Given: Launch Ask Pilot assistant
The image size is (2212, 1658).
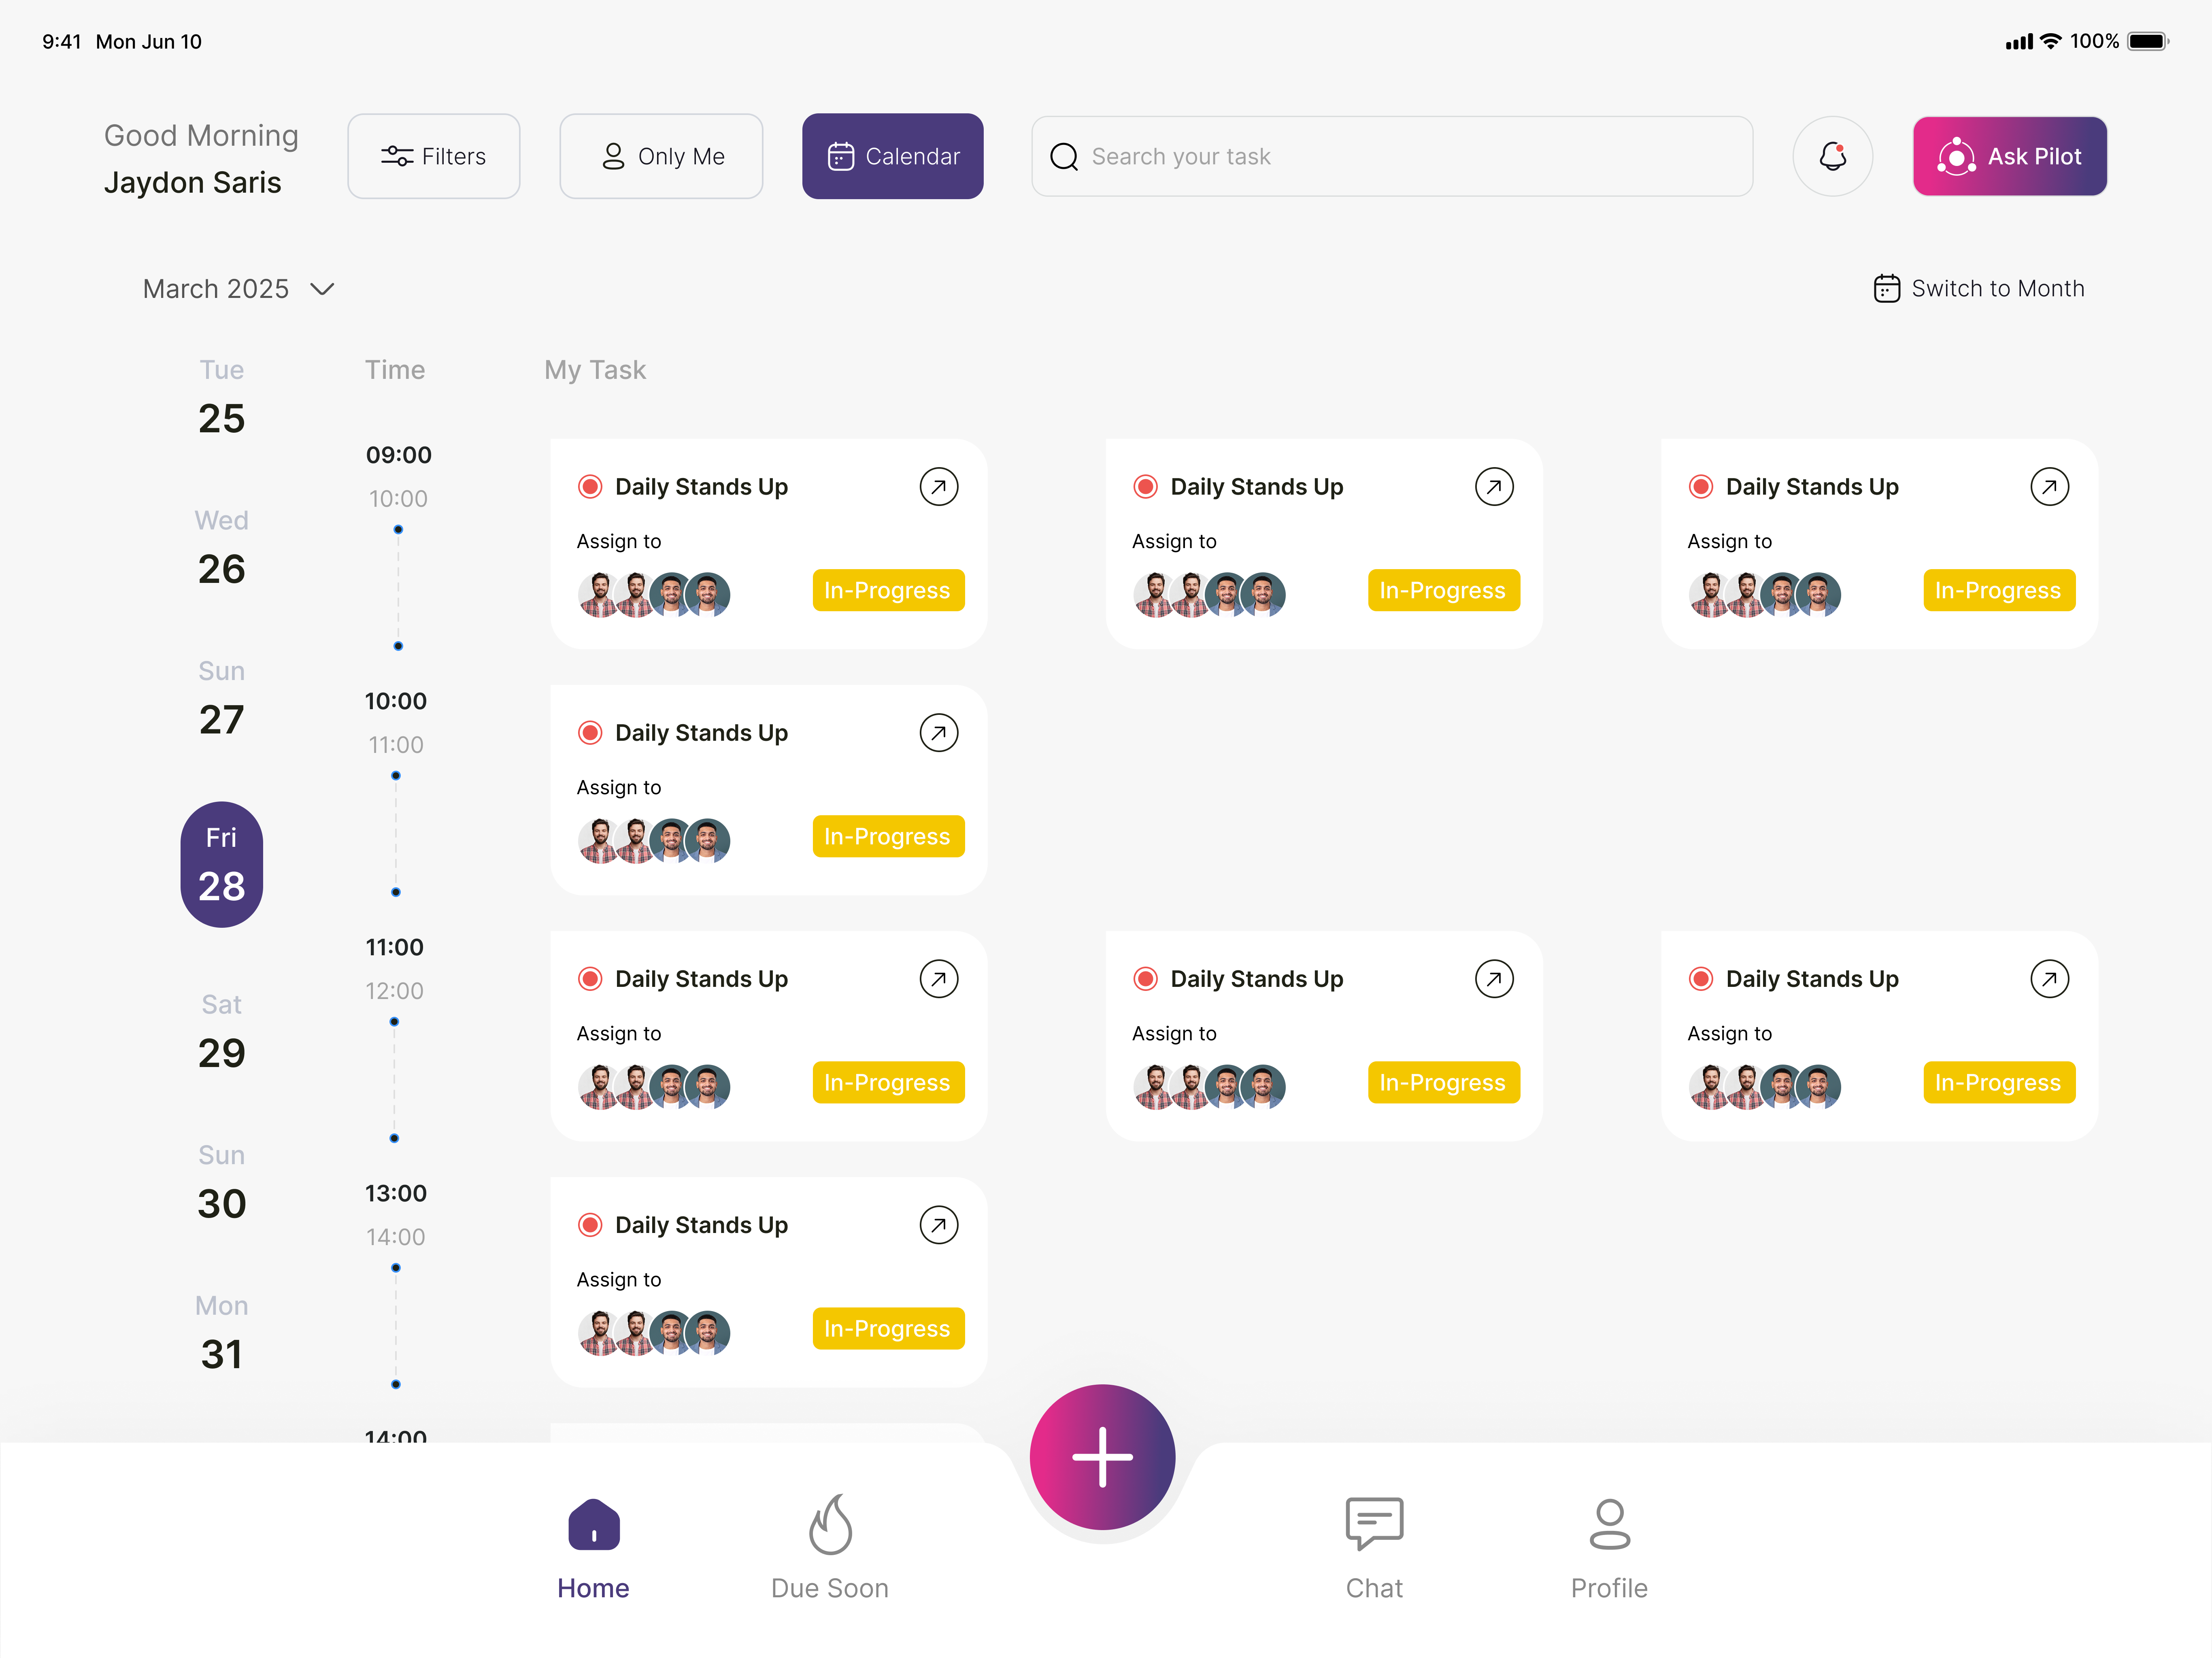Looking at the screenshot, I should [2009, 156].
